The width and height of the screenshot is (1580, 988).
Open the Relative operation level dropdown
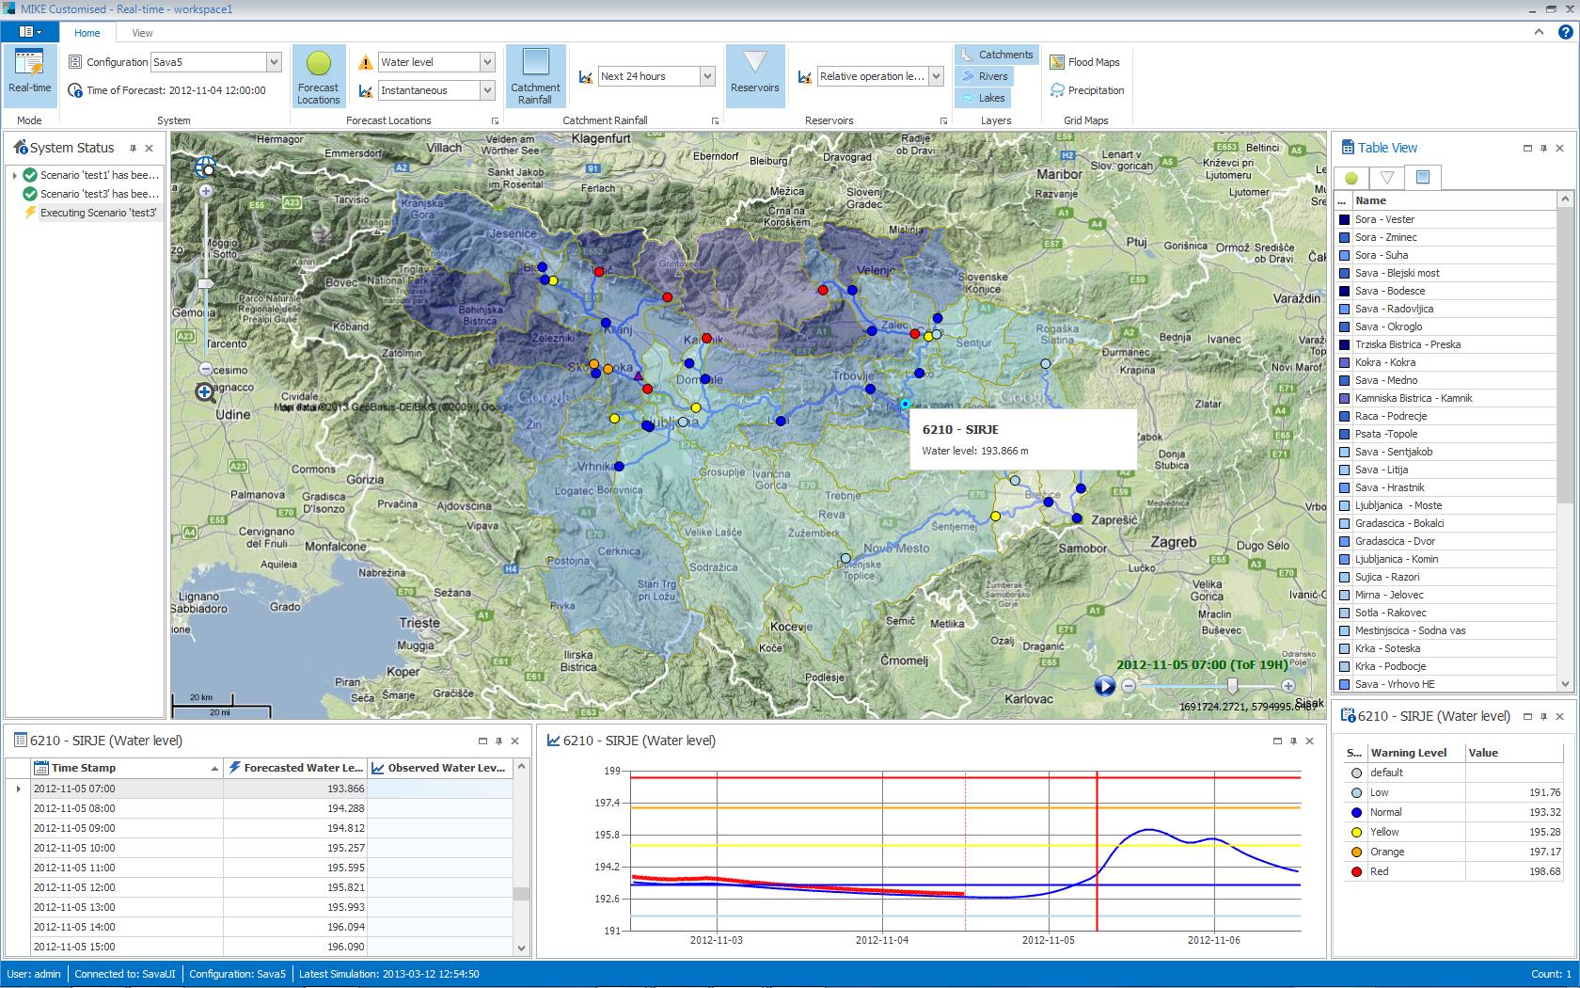(936, 76)
